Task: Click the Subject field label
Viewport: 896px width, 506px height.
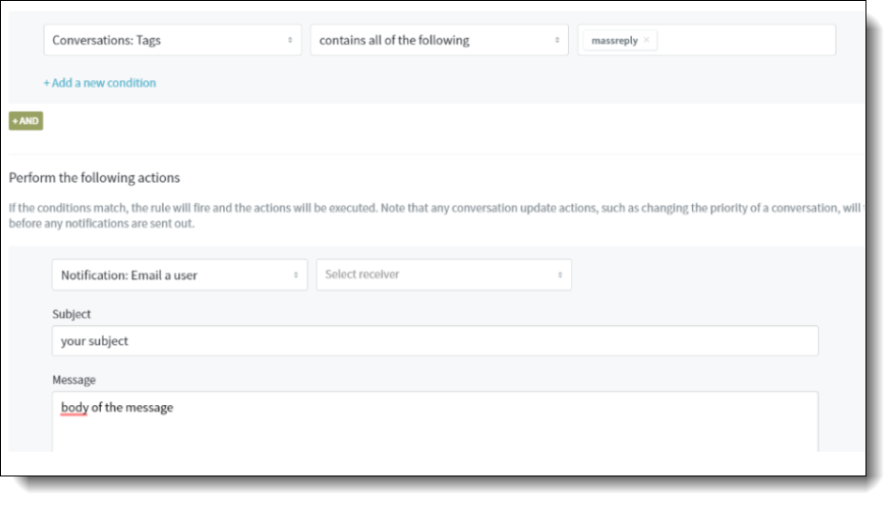Action: click(71, 314)
